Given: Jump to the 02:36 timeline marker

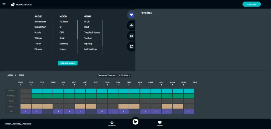Looking at the screenshot, I should click(x=107, y=83).
